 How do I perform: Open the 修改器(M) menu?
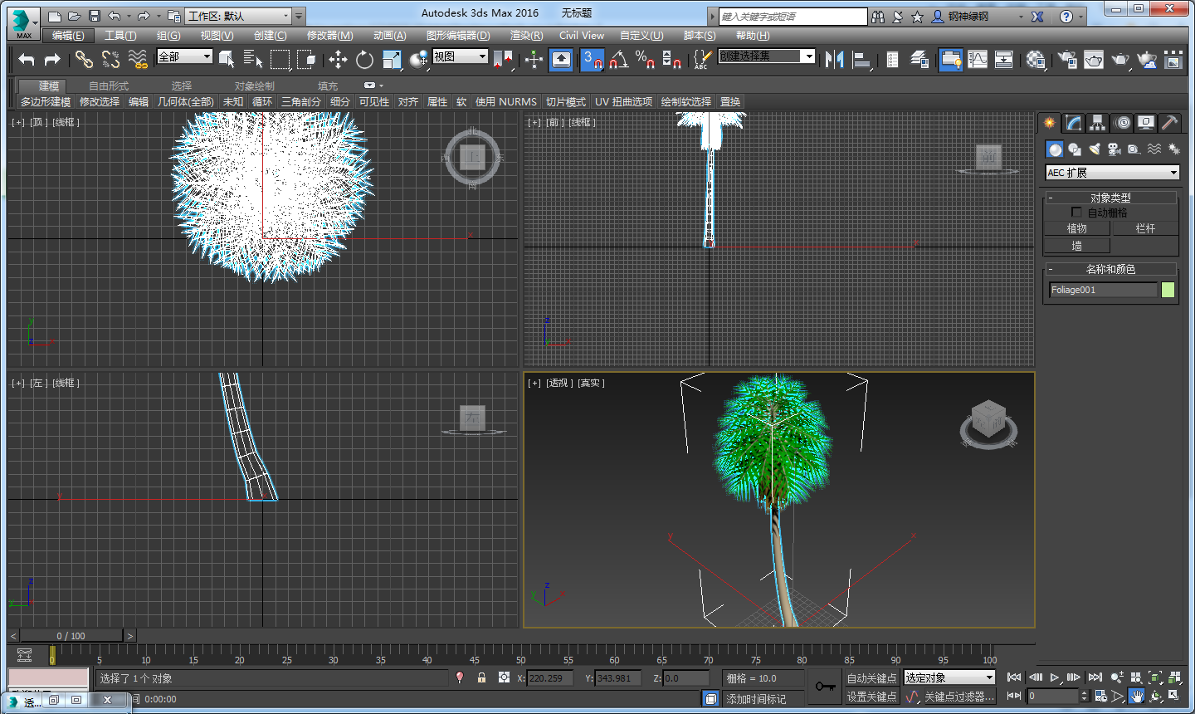329,35
